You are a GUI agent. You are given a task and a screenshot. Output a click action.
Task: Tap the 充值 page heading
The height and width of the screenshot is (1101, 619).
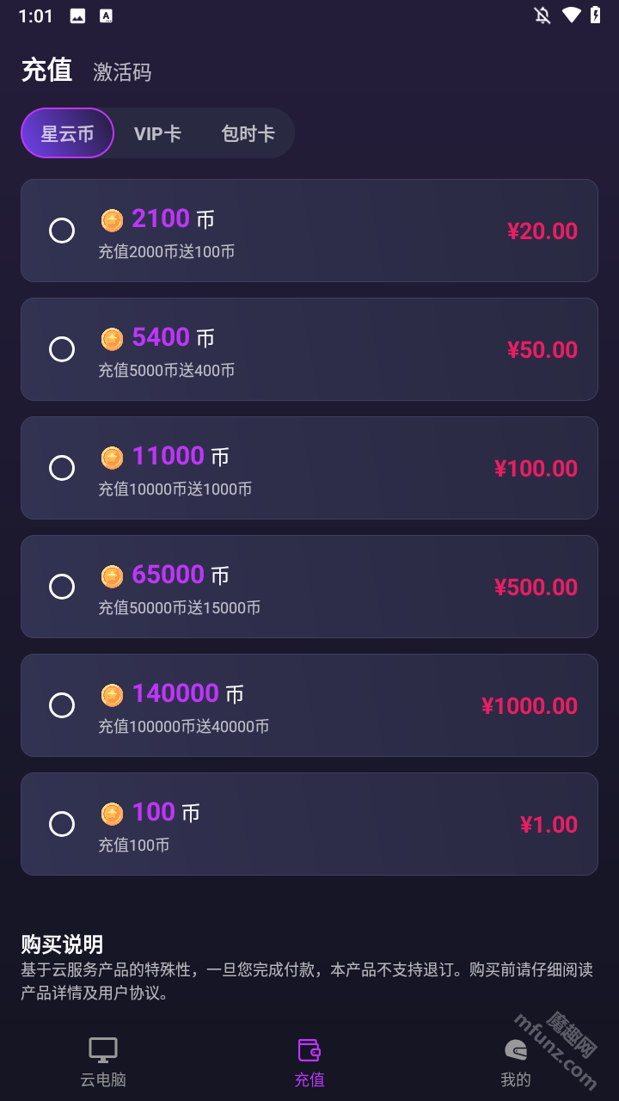(46, 71)
